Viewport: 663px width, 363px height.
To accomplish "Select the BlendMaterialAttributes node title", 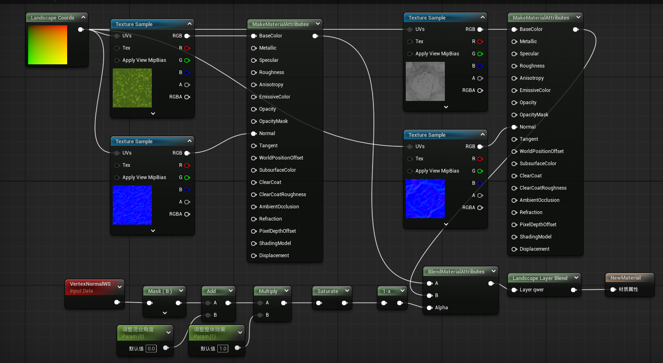I will pos(456,271).
